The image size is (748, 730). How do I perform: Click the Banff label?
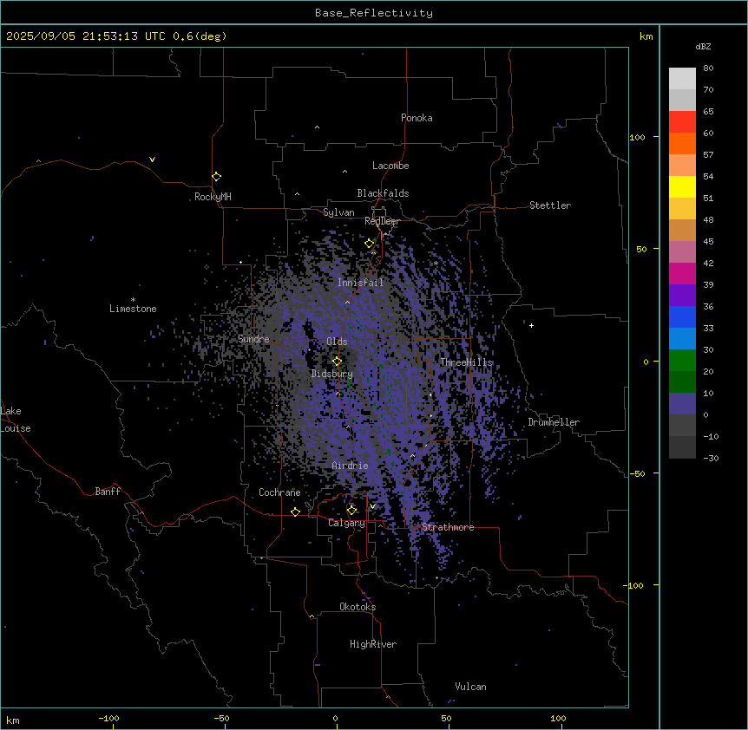click(108, 492)
